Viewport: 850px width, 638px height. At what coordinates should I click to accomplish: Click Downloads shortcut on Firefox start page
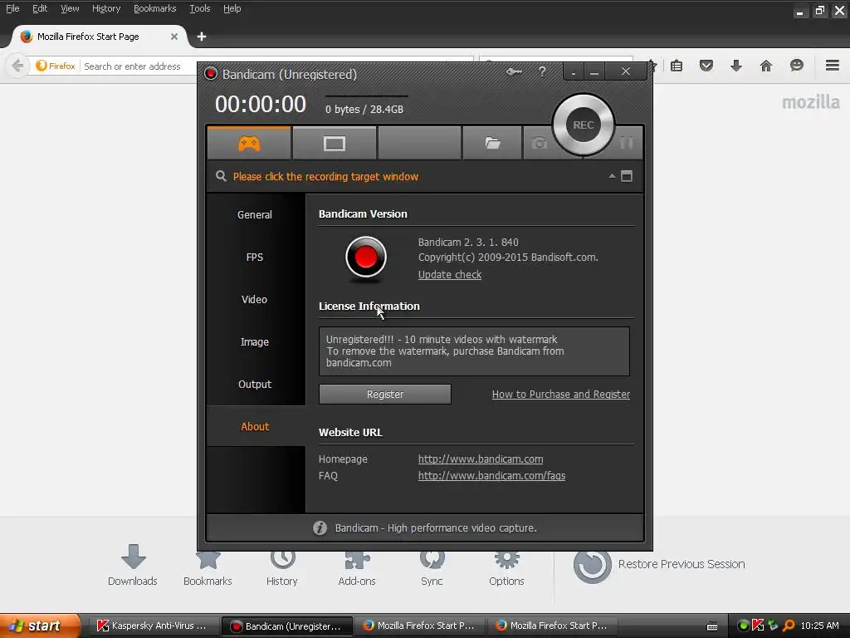tap(133, 565)
